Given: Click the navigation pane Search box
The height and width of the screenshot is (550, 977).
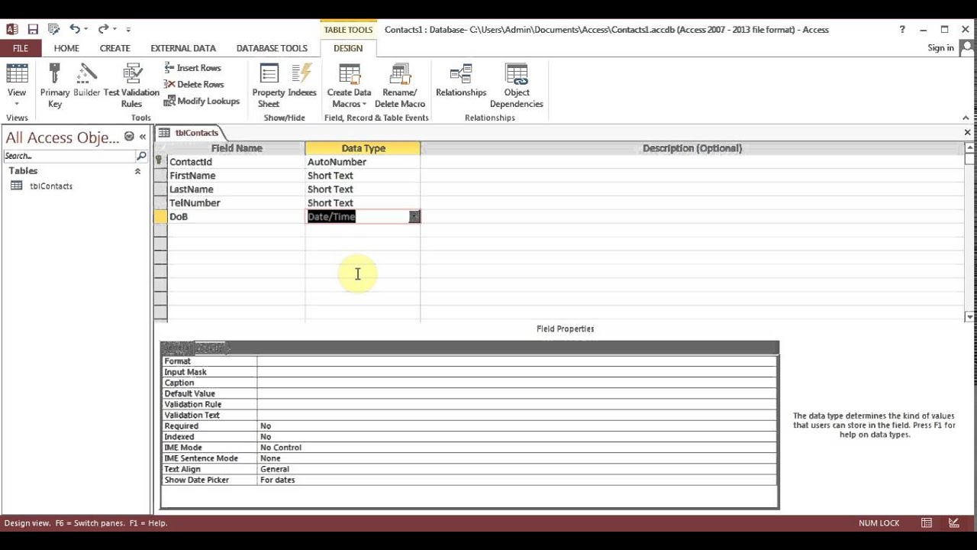Looking at the screenshot, I should pos(69,156).
